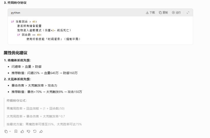
Task: Click line 按最优方案
Action: [44, 124]
